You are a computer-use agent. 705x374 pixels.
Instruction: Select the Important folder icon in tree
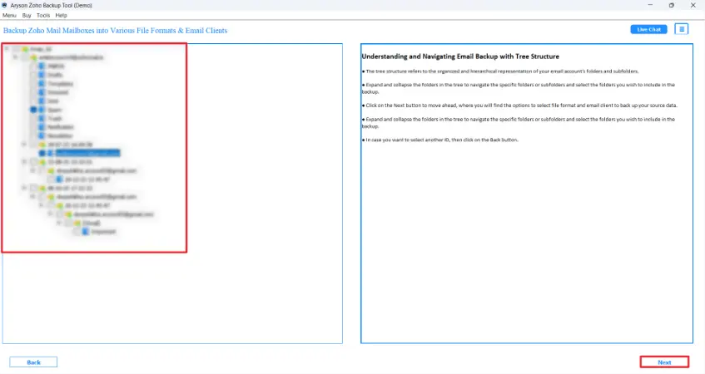[86, 232]
